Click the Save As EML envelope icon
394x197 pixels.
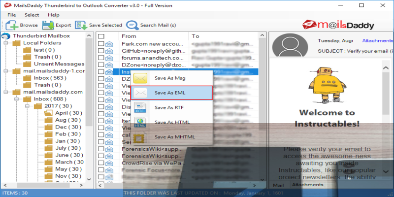140,93
